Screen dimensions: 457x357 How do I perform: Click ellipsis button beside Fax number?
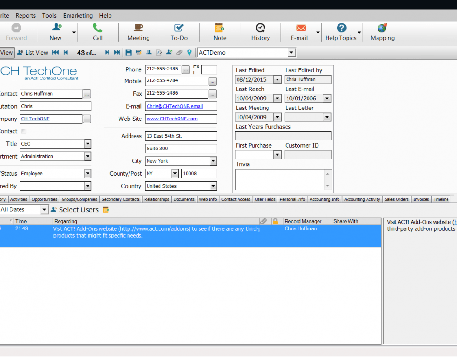pyautogui.click(x=212, y=94)
